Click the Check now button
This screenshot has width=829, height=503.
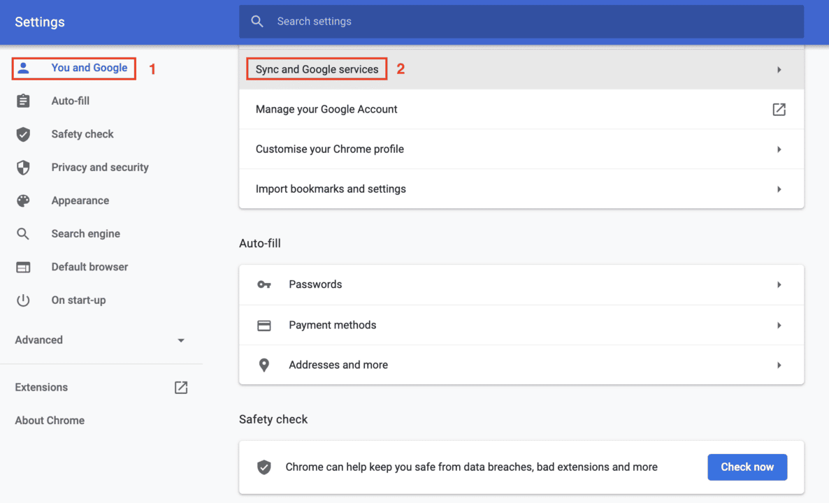tap(747, 467)
